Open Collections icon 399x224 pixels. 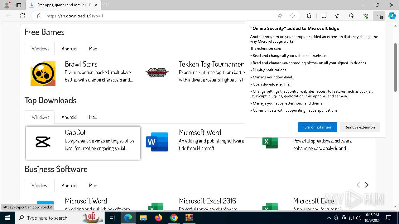pyautogui.click(x=352, y=16)
